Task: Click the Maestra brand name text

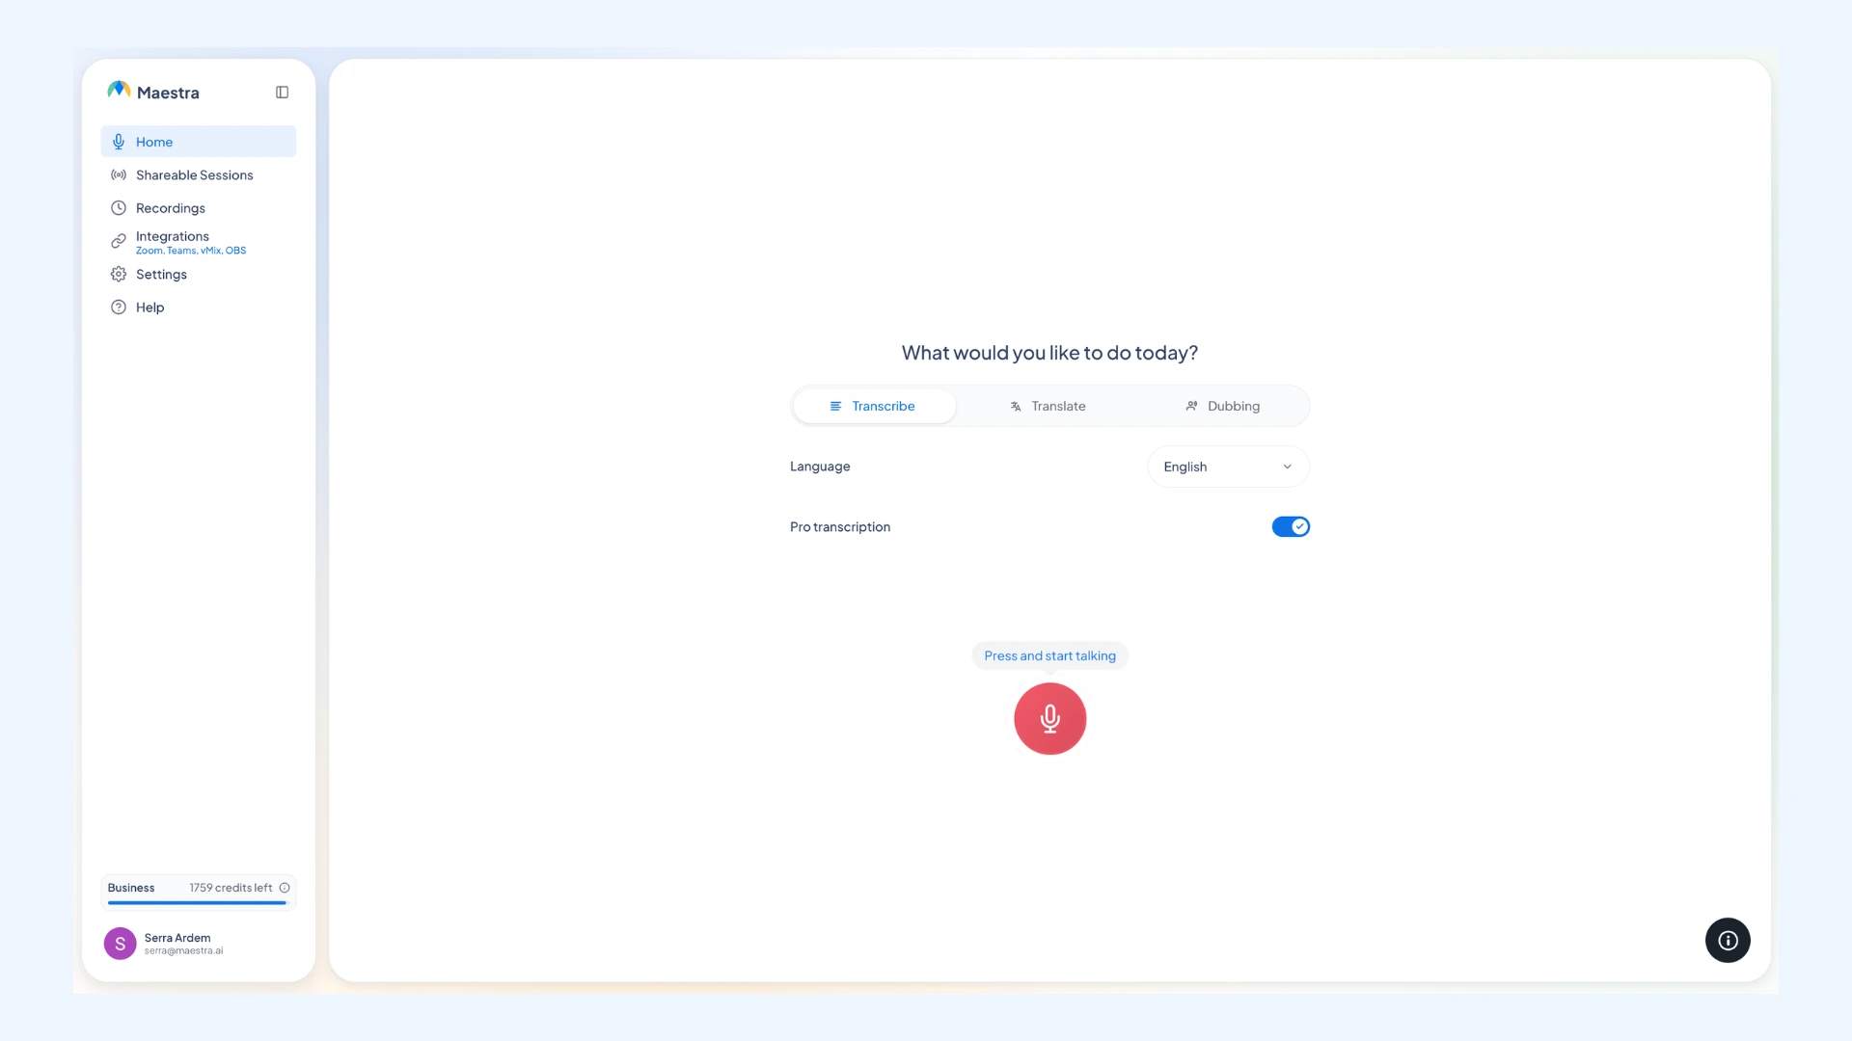Action: tap(168, 93)
